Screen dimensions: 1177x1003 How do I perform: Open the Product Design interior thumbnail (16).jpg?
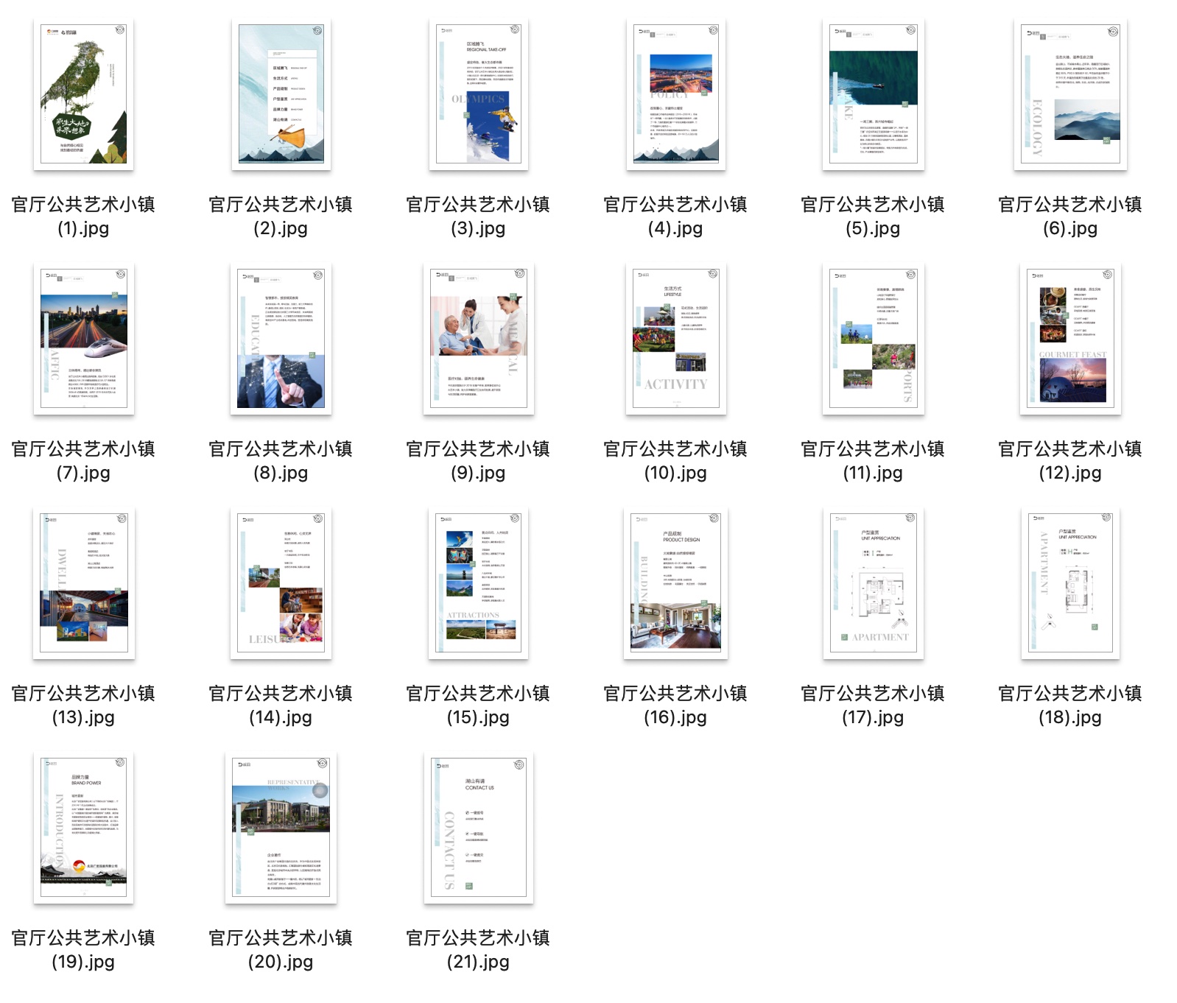[x=675, y=583]
